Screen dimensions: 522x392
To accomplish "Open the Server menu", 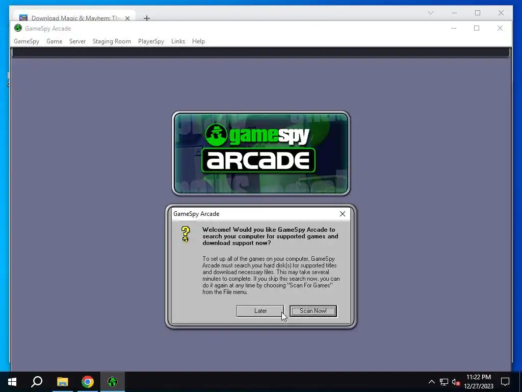I will point(77,41).
